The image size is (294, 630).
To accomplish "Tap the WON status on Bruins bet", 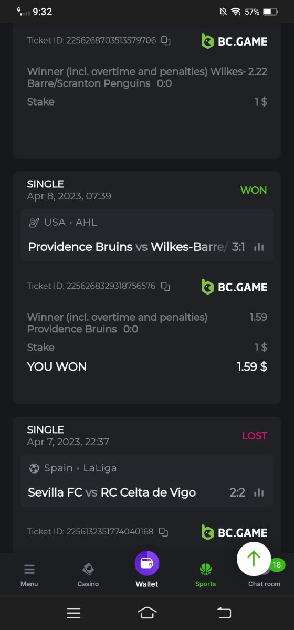I will tap(254, 190).
